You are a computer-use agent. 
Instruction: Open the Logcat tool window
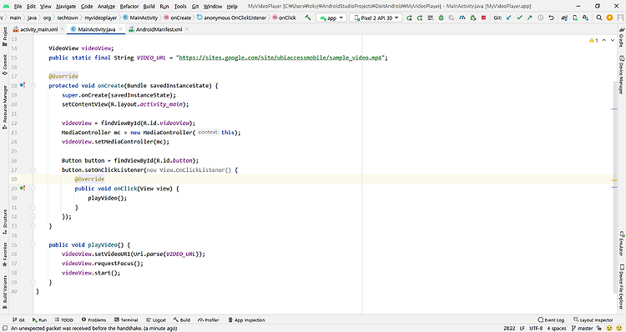click(x=156, y=320)
